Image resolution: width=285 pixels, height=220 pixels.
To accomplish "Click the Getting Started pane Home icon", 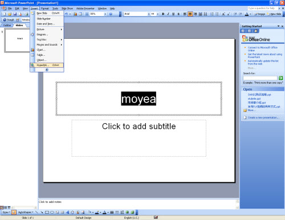I will [256, 31].
